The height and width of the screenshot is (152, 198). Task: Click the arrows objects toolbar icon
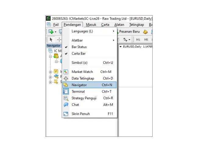coord(125,40)
